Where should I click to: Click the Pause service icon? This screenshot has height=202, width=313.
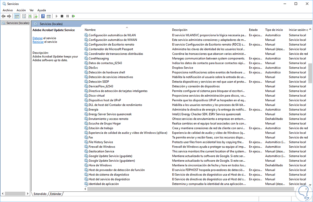pos(68,16)
